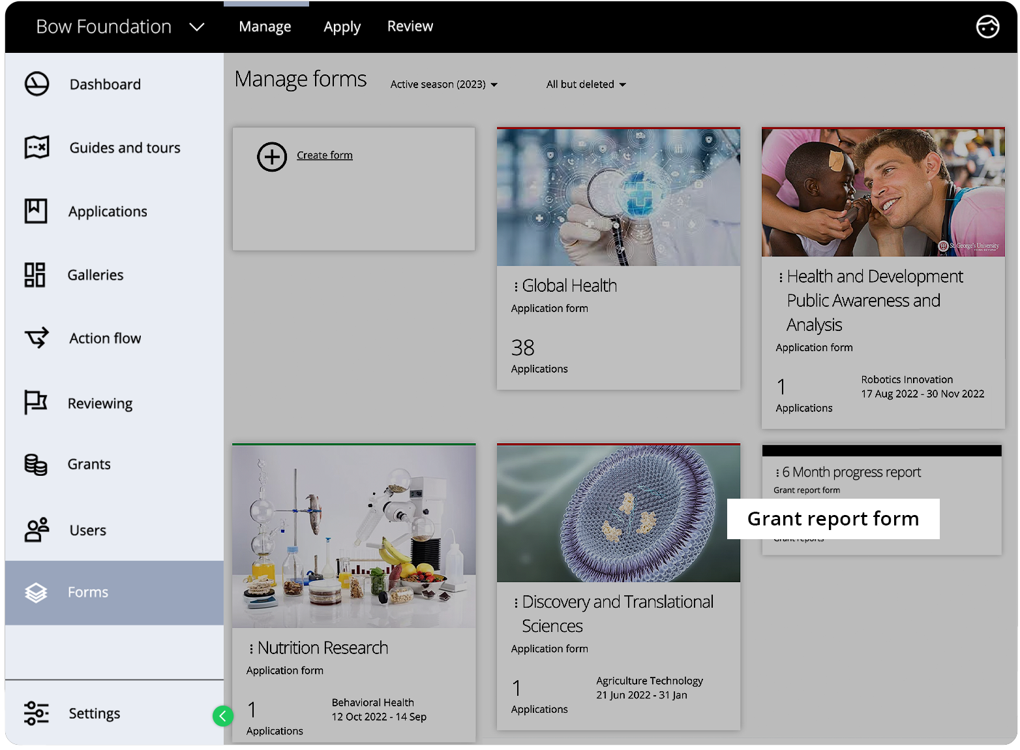Click the Create form link
The height and width of the screenshot is (750, 1020).
point(324,155)
